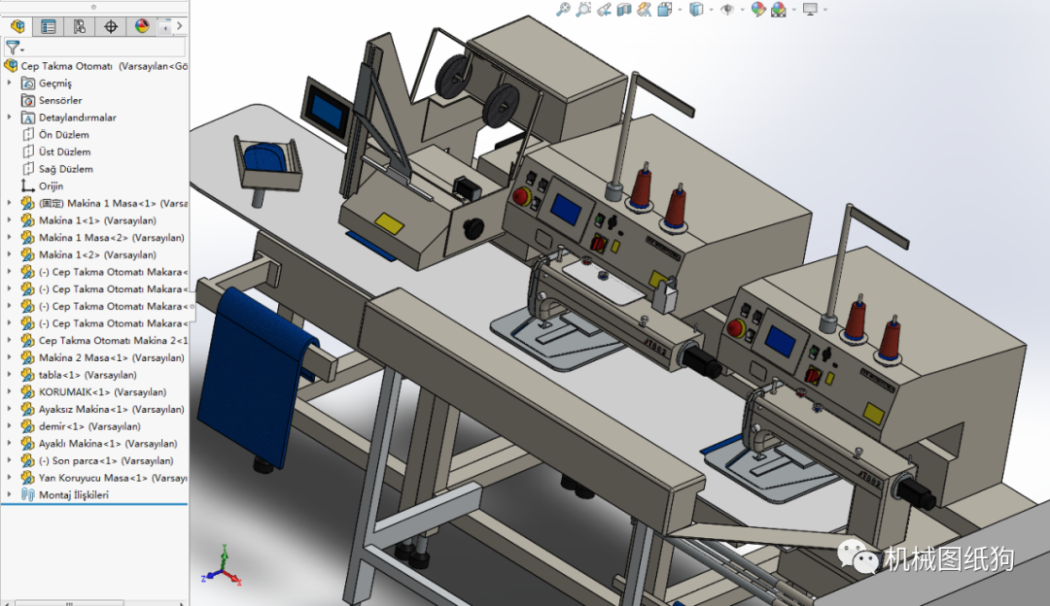Switch to the PropertyManager tab
The width and height of the screenshot is (1050, 606).
pos(49,26)
